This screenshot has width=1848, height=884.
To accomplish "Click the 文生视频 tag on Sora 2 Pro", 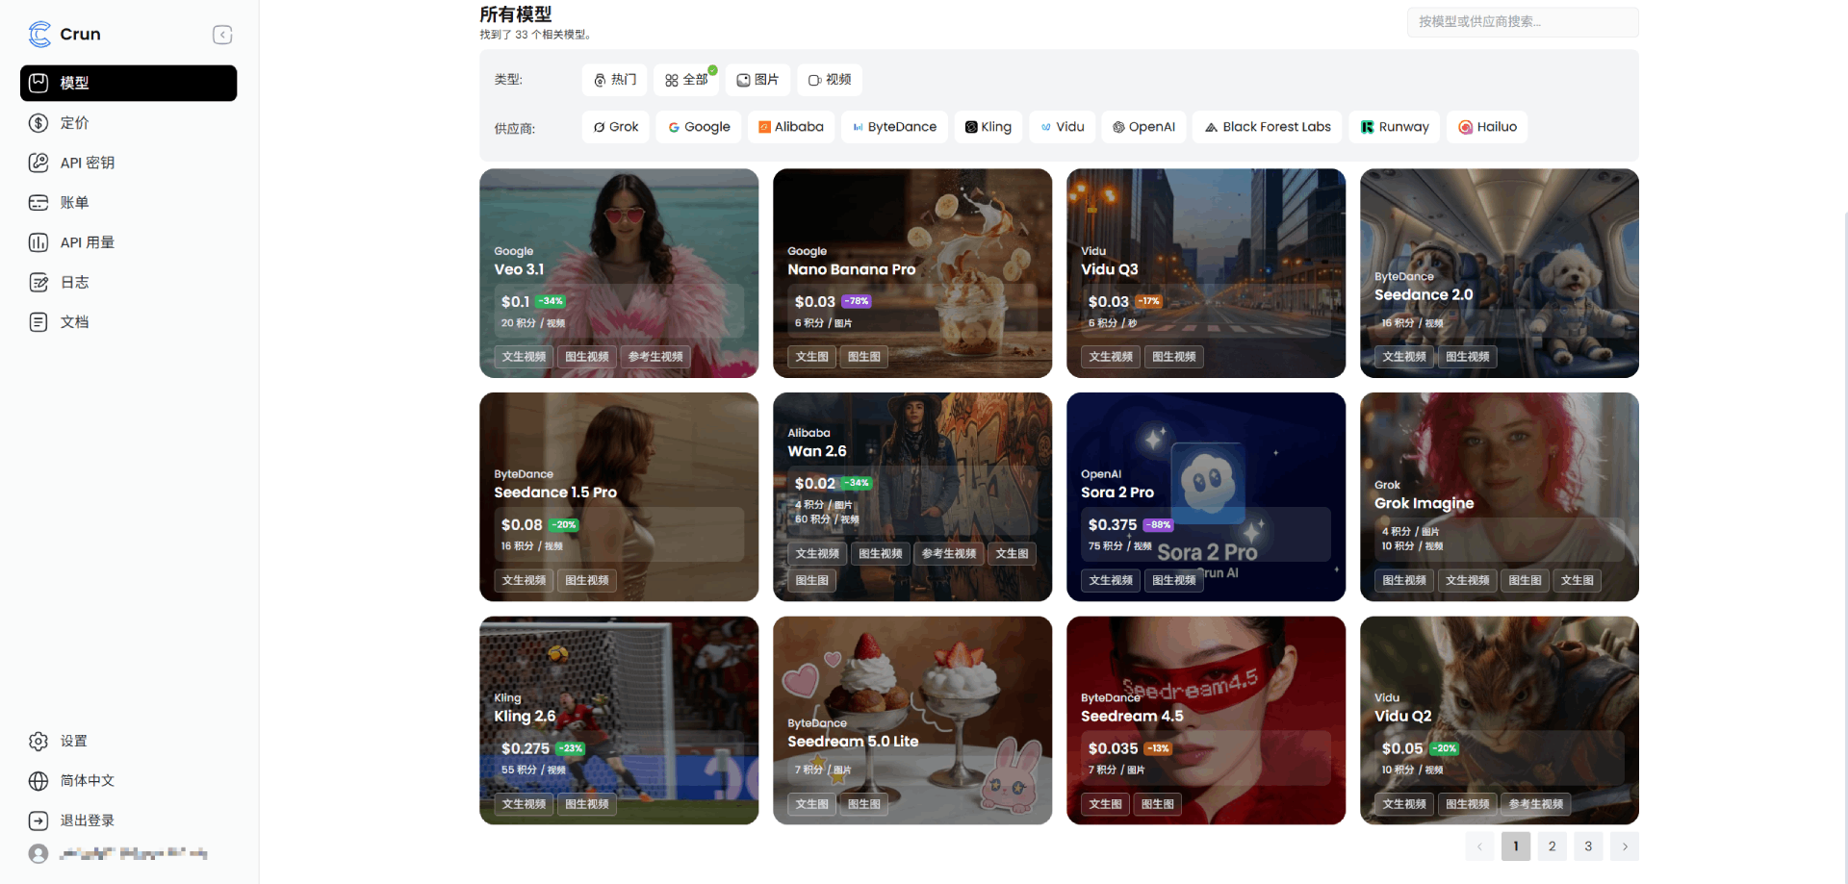I will coord(1112,581).
